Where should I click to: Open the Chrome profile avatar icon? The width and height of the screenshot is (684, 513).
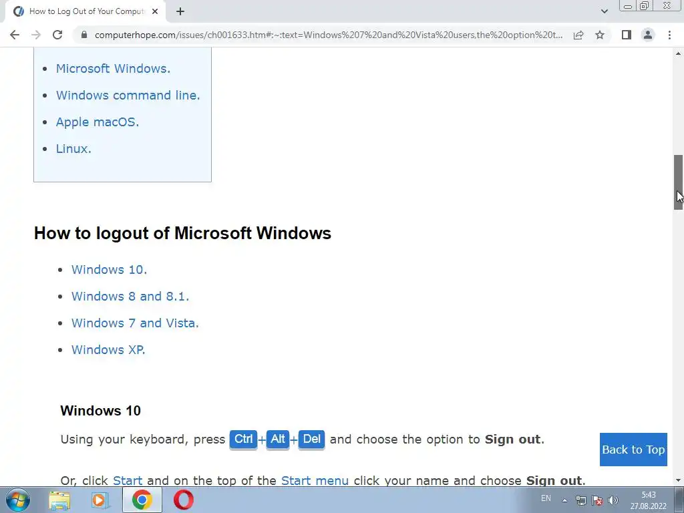point(648,35)
